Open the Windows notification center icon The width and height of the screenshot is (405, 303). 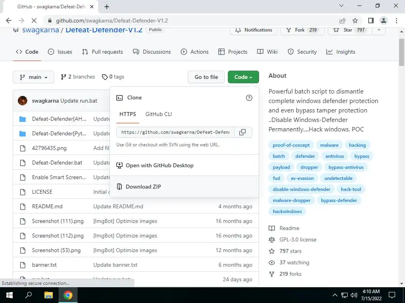392,295
